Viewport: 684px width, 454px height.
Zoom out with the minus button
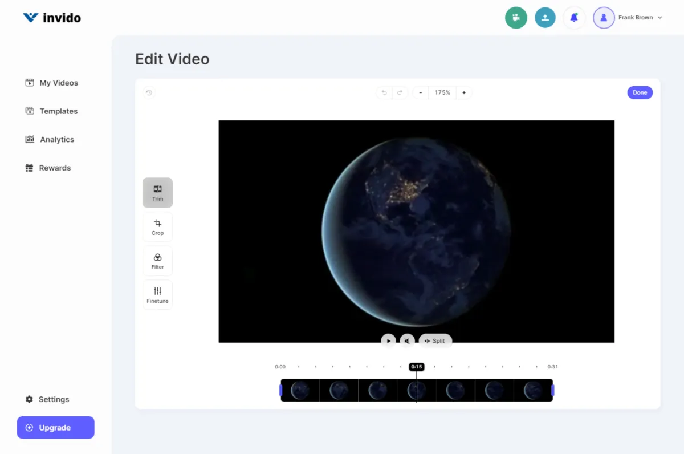(x=421, y=92)
